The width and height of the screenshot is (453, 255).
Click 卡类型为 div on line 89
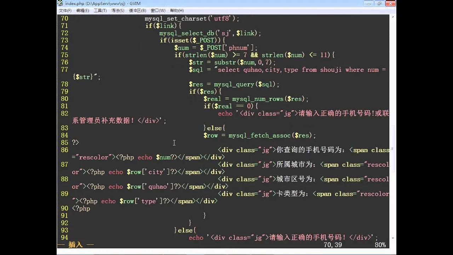[303, 194]
